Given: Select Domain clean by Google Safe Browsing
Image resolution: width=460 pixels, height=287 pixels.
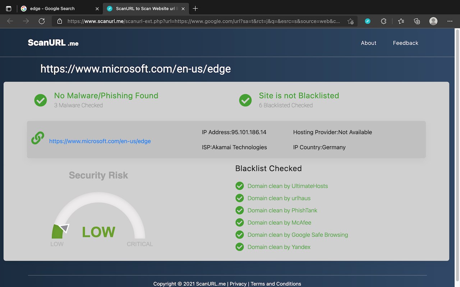Looking at the screenshot, I should [x=298, y=235].
